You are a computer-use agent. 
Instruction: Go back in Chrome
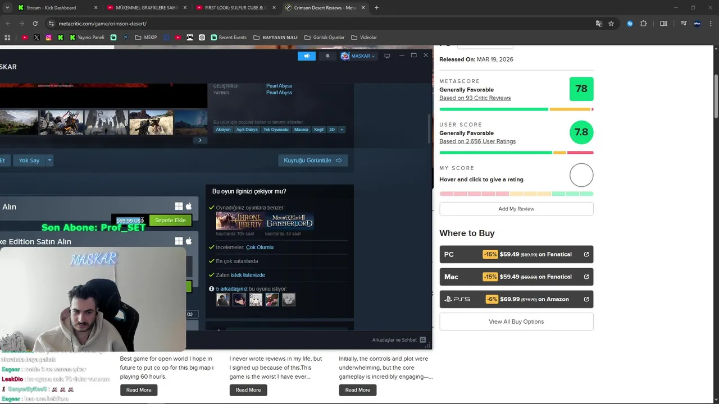[8, 24]
